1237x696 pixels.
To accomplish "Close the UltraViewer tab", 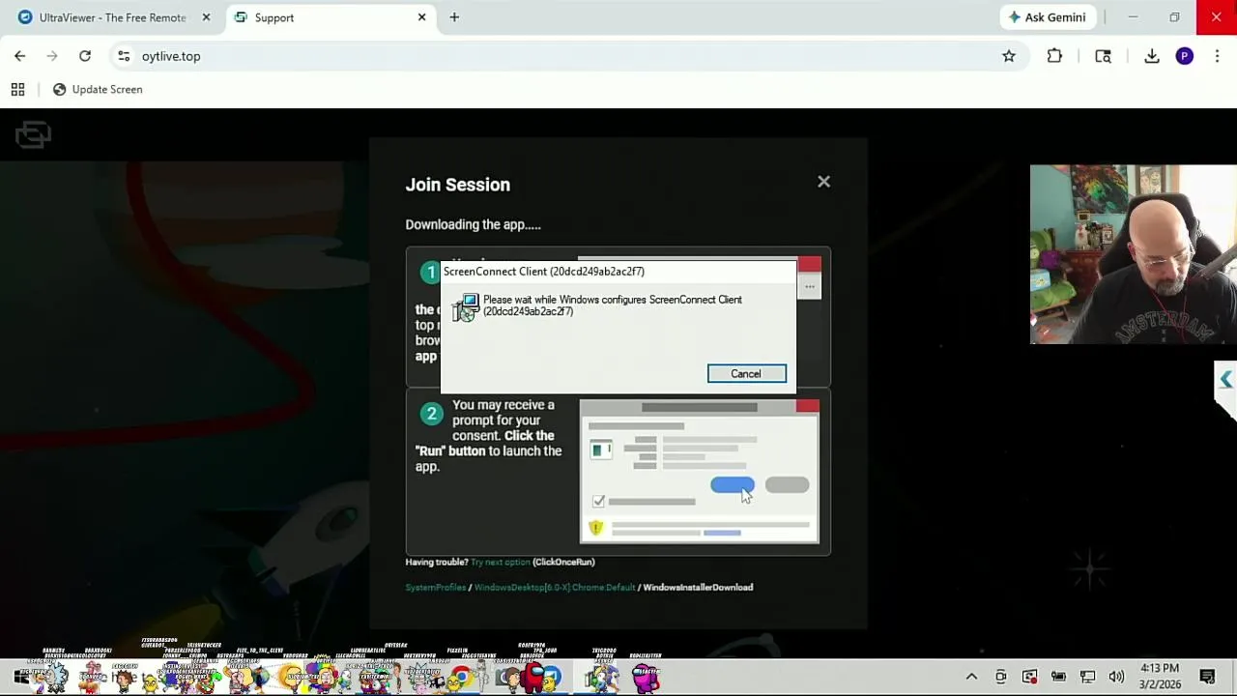I will tap(206, 17).
